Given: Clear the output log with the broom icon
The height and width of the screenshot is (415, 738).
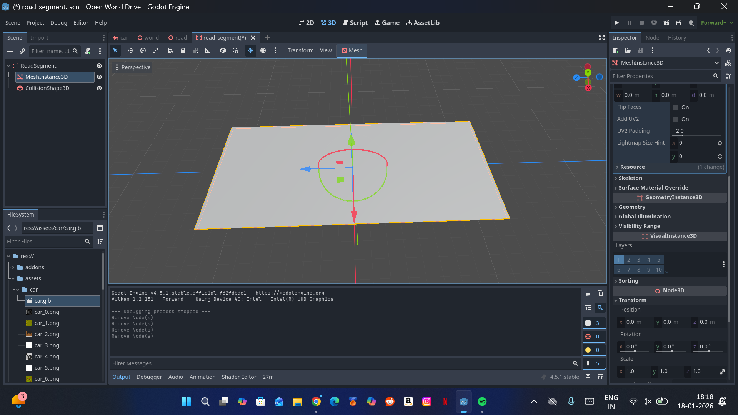Looking at the screenshot, I should click(x=588, y=293).
